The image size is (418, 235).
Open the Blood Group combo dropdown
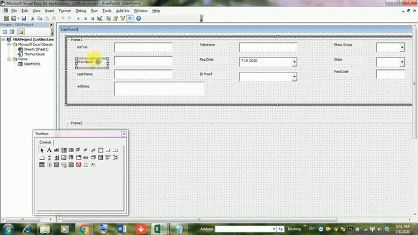click(402, 48)
